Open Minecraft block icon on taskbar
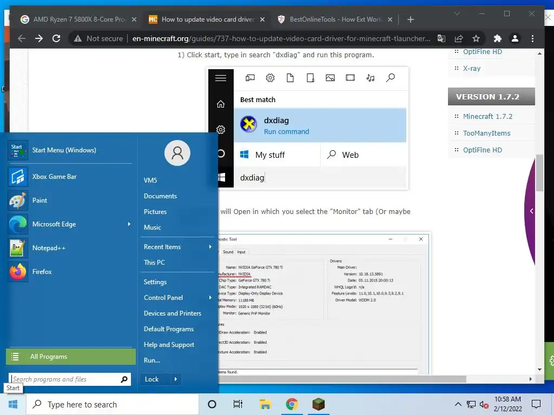This screenshot has height=415, width=554. (x=318, y=404)
